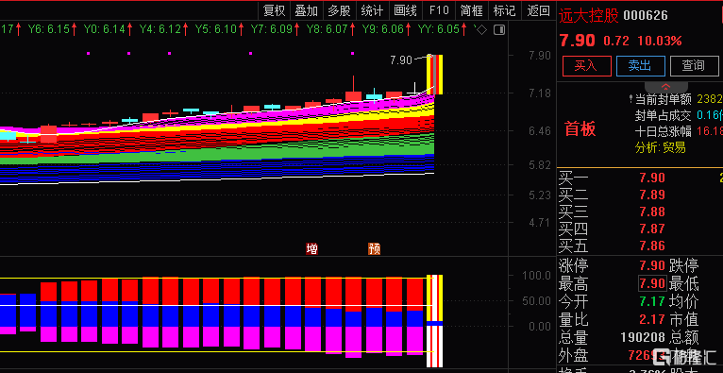The width and height of the screenshot is (723, 373).
Task: Activate the 画线 drawing tool
Action: 405,10
